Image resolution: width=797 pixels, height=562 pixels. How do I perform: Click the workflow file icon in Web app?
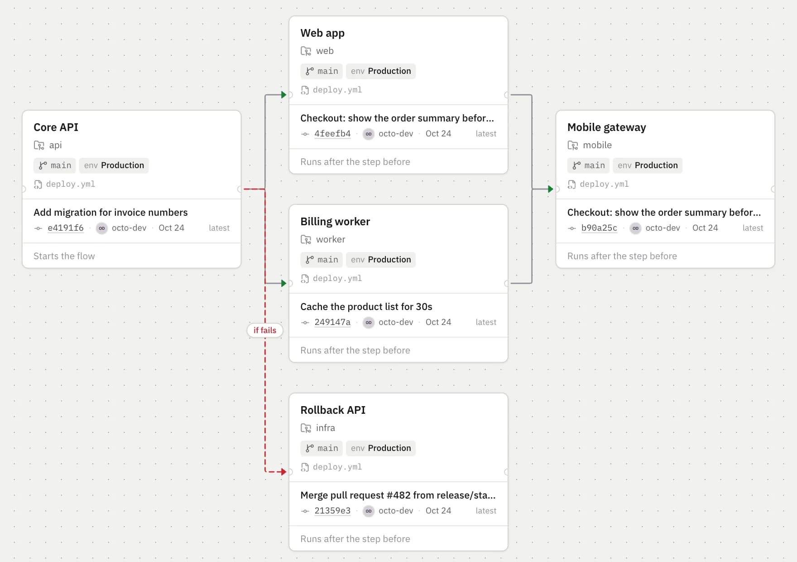(305, 90)
